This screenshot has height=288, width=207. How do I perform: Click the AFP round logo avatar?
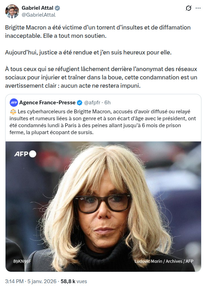14,103
